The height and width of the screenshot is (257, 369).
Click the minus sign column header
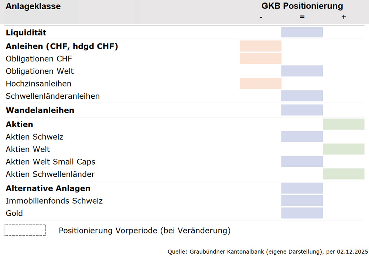tap(261, 17)
